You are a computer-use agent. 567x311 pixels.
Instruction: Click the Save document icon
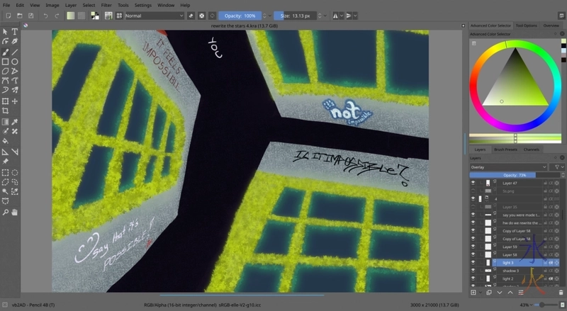point(30,15)
